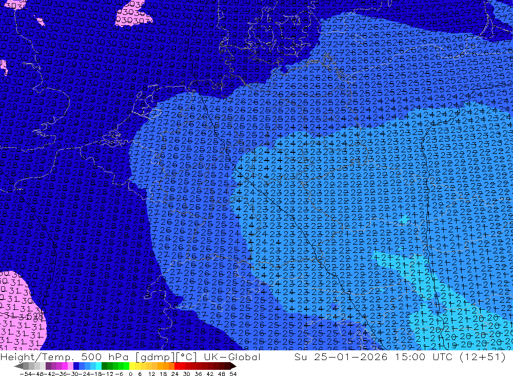
Task: Click the '-12' scale label
Action: point(107,374)
